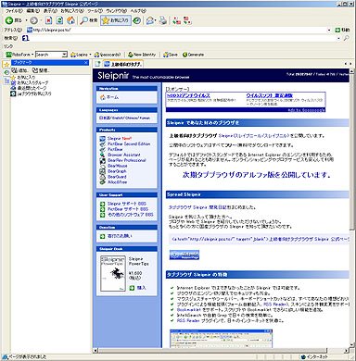
Task: Toggle the Favorites star toolbar button
Action: click(116, 20)
